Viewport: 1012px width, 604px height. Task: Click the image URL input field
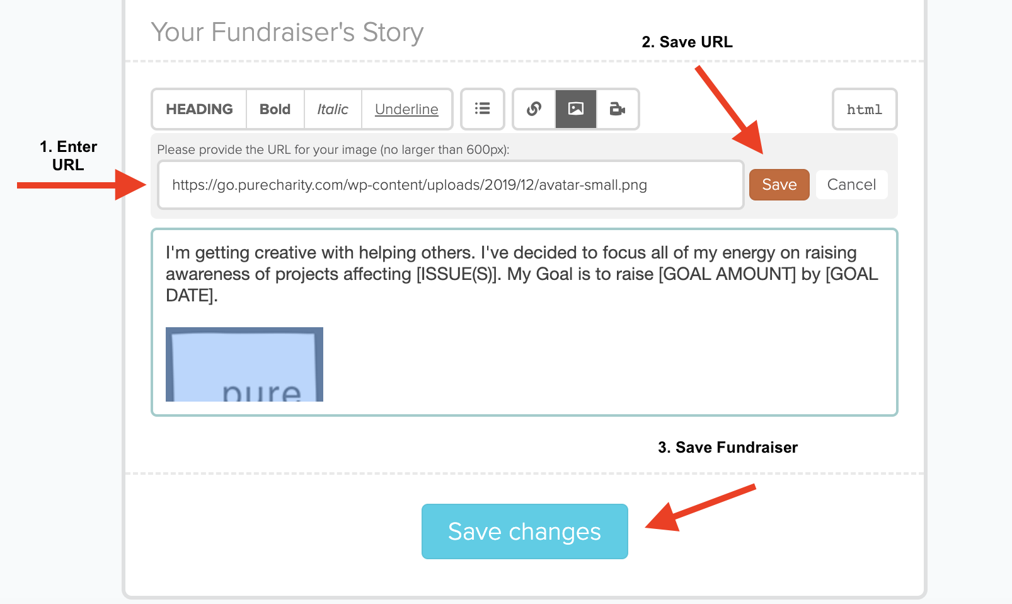click(x=451, y=185)
